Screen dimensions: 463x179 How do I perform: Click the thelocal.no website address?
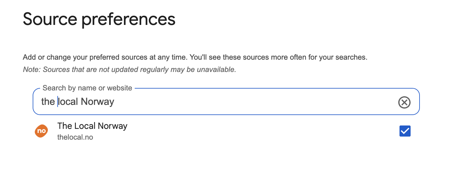(75, 137)
